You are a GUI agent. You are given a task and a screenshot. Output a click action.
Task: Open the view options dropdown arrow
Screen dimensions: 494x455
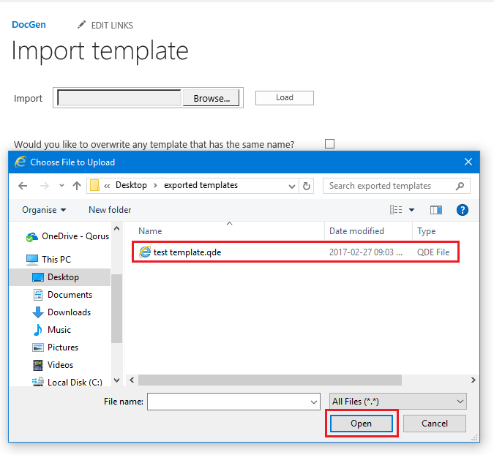pyautogui.click(x=411, y=210)
